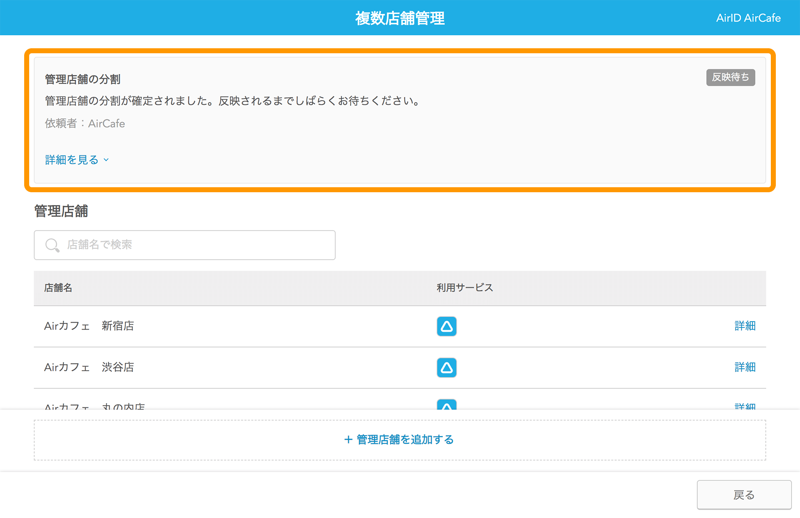Click the 管理店舗の分割 notice heading
Screen dimensions: 800x518
82,79
